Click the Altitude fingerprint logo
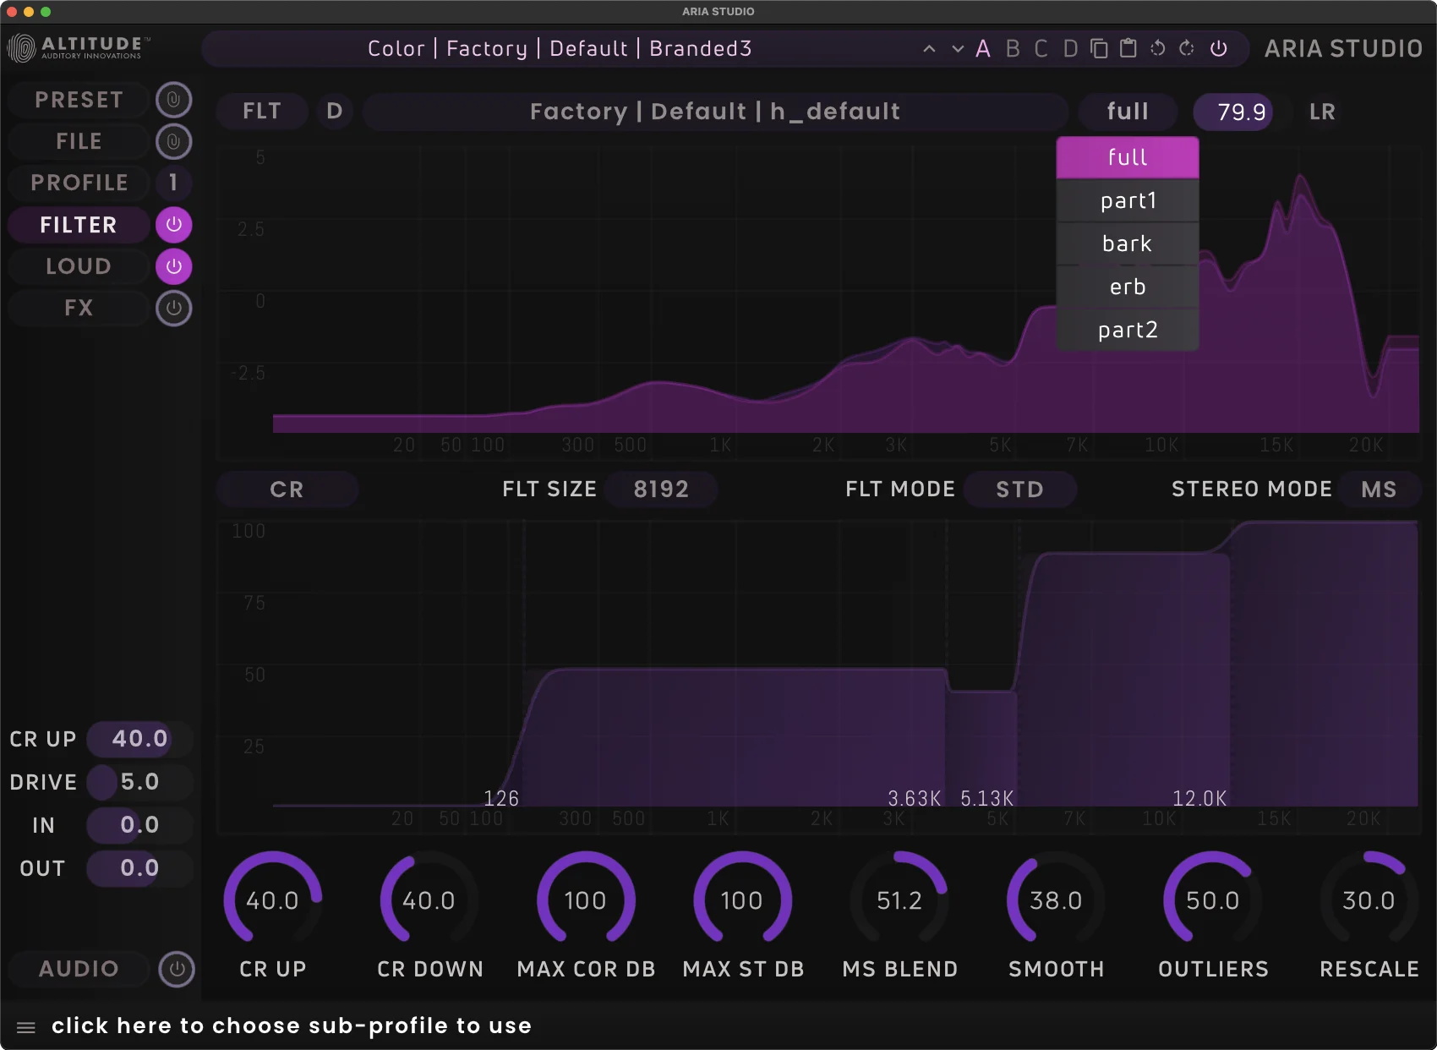1437x1050 pixels. point(19,48)
